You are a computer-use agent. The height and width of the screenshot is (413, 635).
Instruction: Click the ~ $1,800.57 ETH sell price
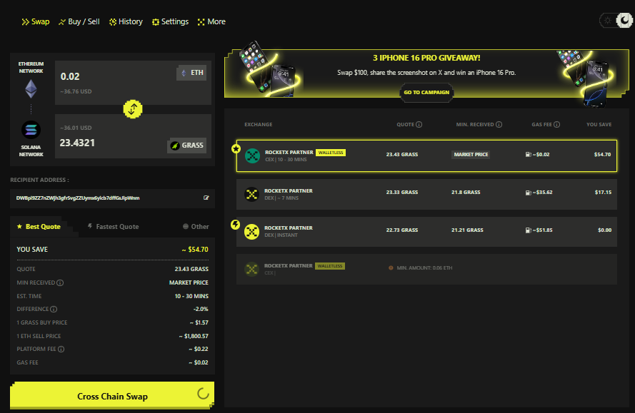pos(194,336)
